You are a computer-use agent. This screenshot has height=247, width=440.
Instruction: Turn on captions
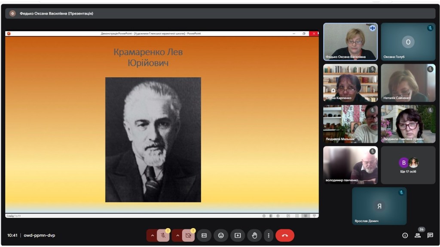[x=204, y=235]
